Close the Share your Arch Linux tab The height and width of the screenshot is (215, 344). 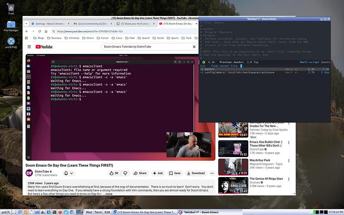pyautogui.click(x=154, y=23)
